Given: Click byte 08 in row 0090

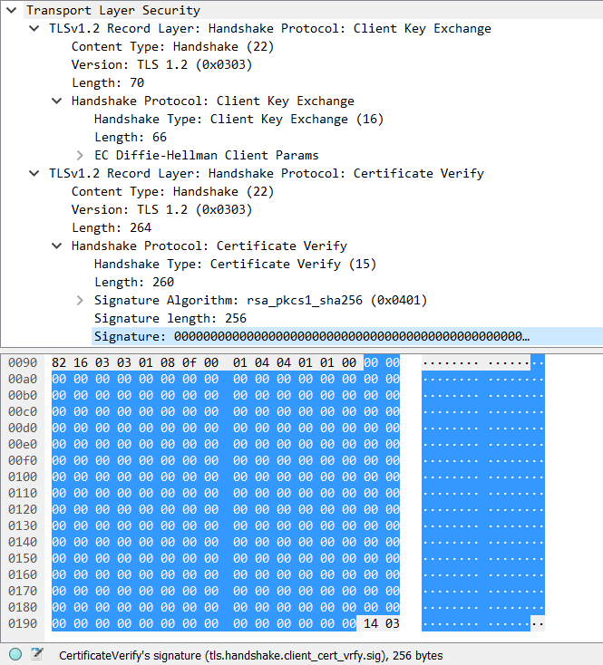Looking at the screenshot, I should (168, 362).
